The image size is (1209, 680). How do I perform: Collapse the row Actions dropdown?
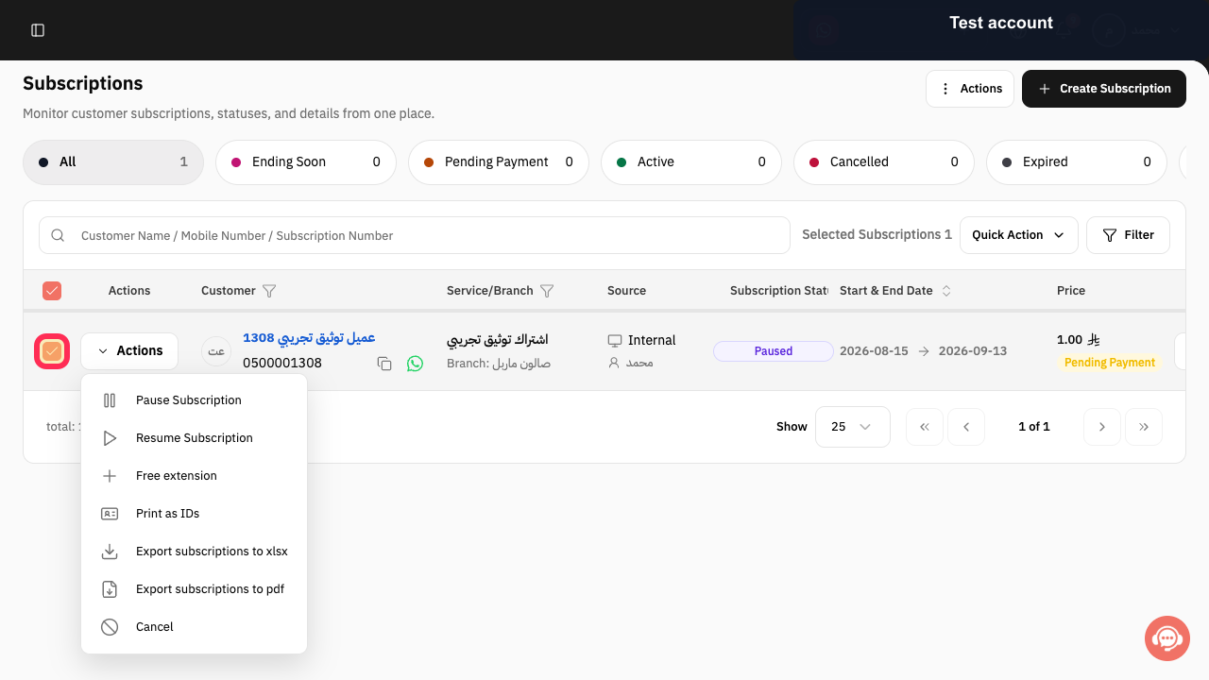pyautogui.click(x=129, y=351)
